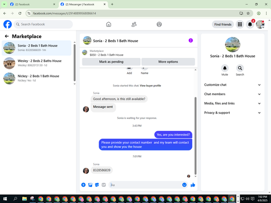Image resolution: width=271 pixels, height=203 pixels.
Task: Click the house photo in the right panel
Action: tap(233, 44)
